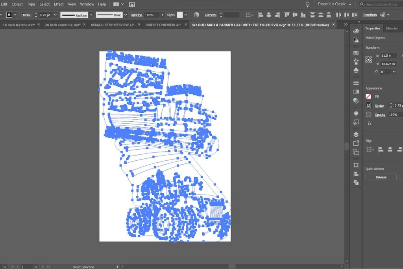Click the Search Adobe Stock field

[381, 4]
